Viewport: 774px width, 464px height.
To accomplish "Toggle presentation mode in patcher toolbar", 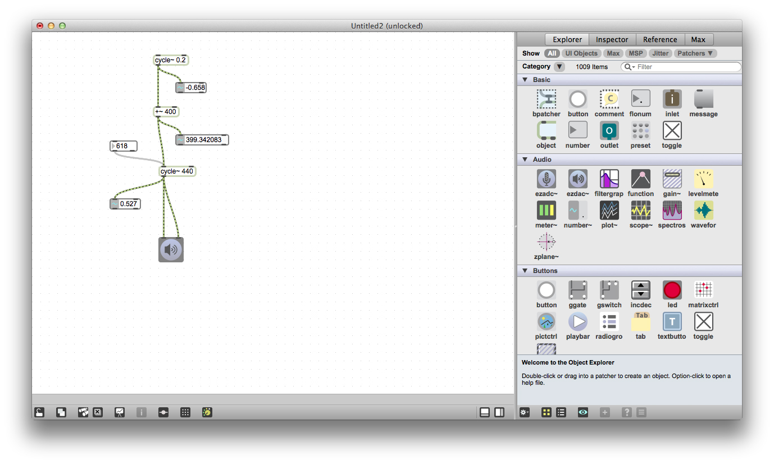I will point(120,412).
